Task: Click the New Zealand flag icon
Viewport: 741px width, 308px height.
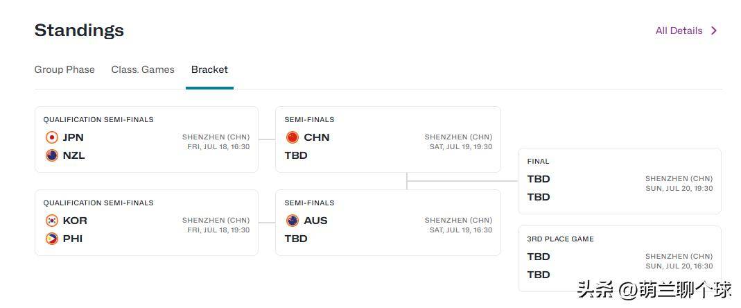Action: 51,155
